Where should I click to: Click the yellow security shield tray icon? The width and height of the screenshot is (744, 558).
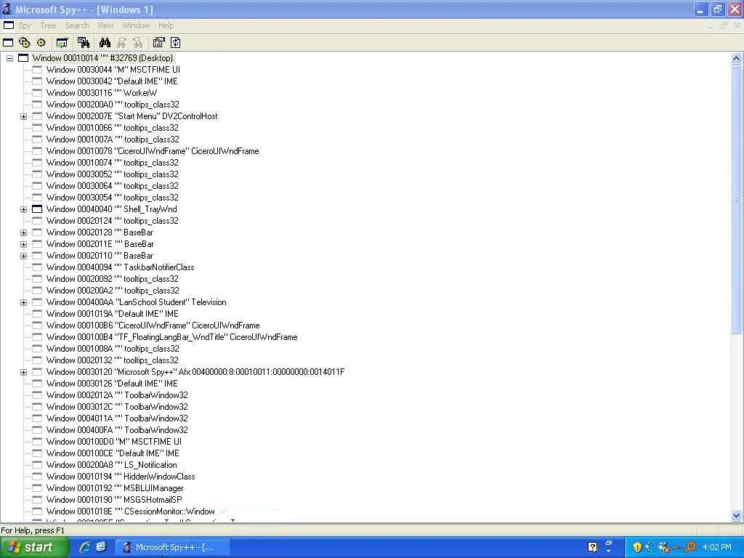point(637,547)
